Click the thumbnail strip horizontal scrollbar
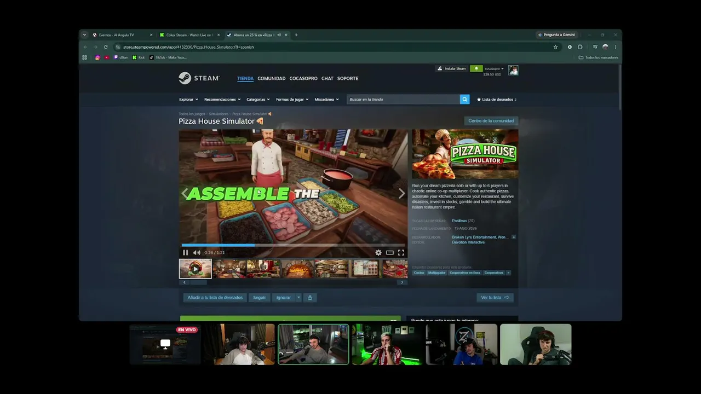The image size is (701, 394). pyautogui.click(x=293, y=282)
